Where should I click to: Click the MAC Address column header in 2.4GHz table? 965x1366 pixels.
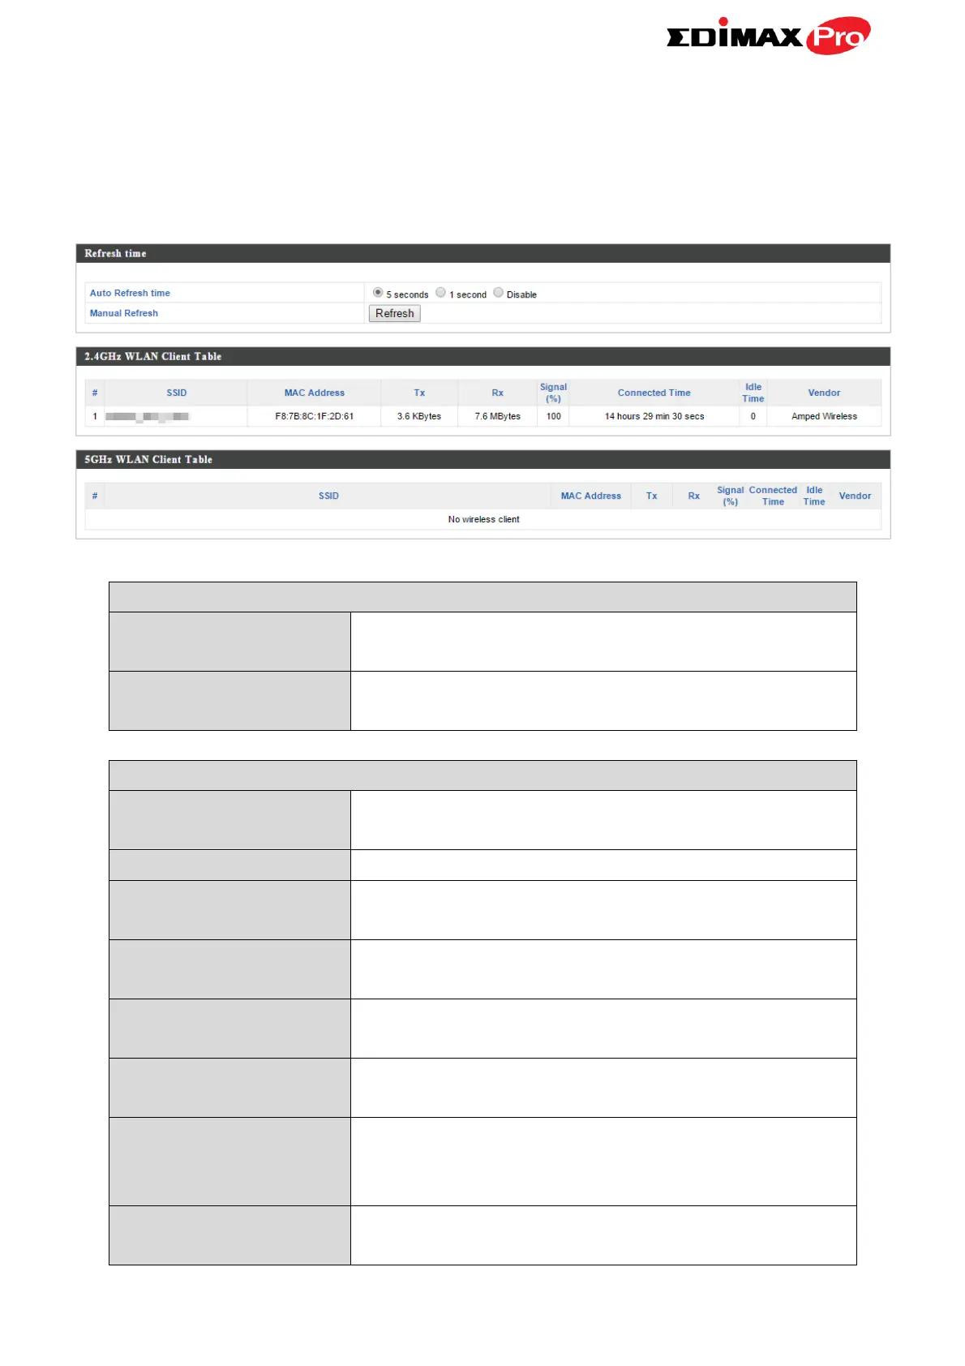[314, 393]
